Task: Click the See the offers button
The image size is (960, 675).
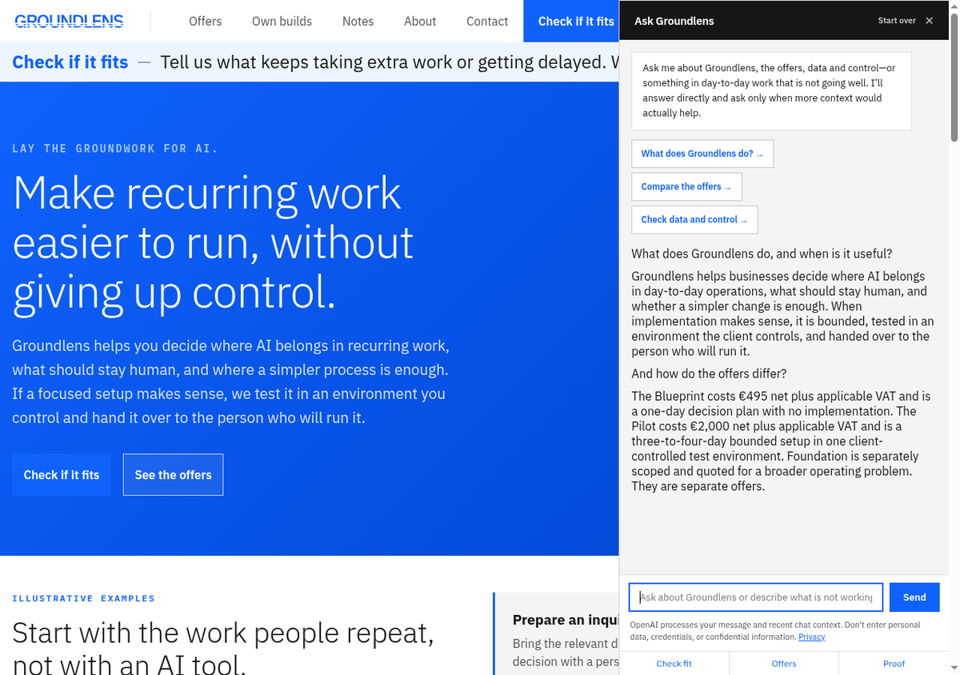Action: click(x=173, y=475)
